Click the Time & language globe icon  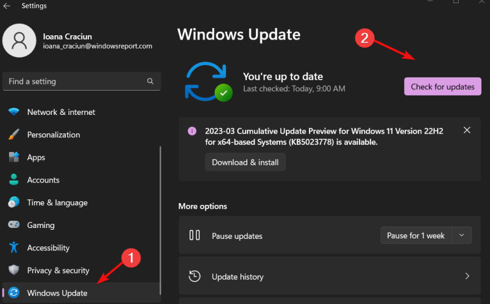click(14, 202)
